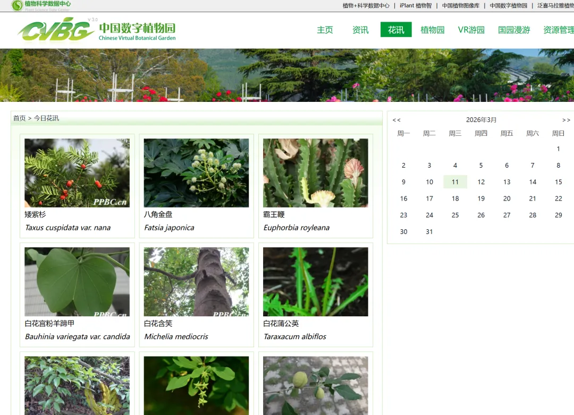The width and height of the screenshot is (574, 415).
Task: Click the Plant Science Data Center logo
Action: (41, 5)
